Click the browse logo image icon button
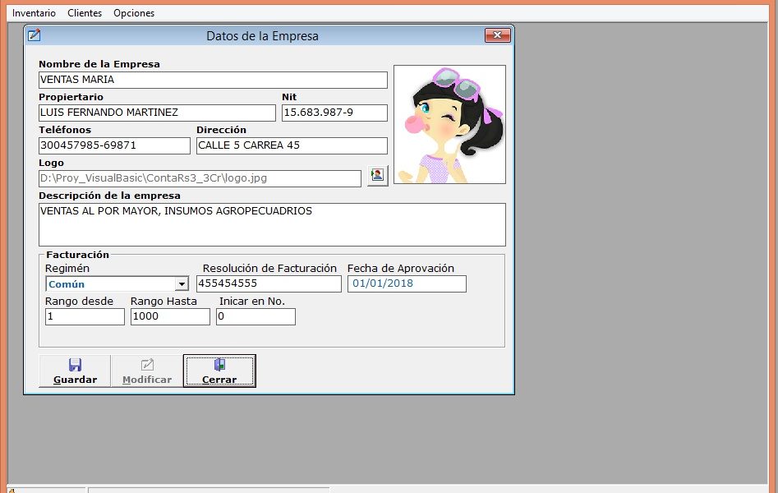Viewport: 778px width, 493px height. pos(377,177)
